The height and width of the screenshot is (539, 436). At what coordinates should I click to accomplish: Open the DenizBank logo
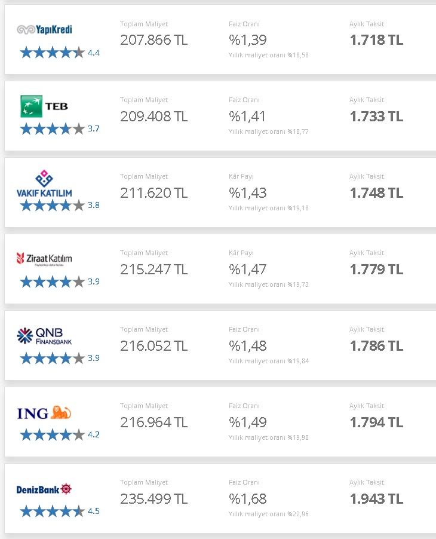(44, 489)
